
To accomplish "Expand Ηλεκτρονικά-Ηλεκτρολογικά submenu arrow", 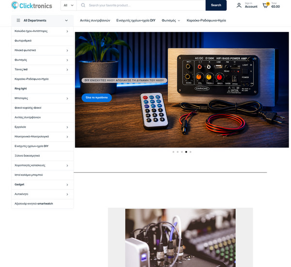I will 67,137.
